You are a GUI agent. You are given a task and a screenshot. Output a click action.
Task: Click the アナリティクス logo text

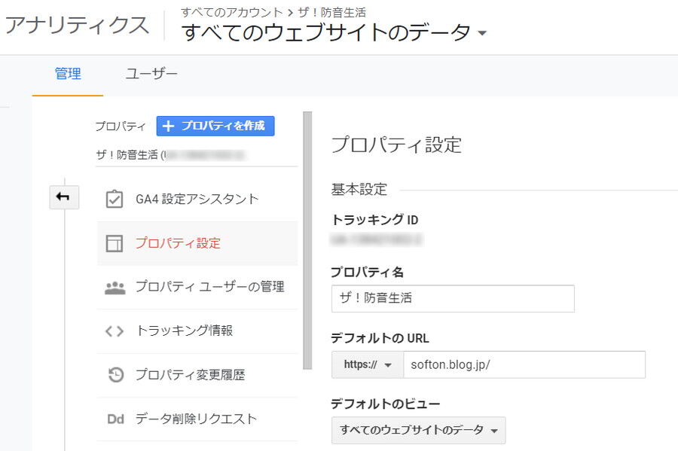pyautogui.click(x=77, y=25)
